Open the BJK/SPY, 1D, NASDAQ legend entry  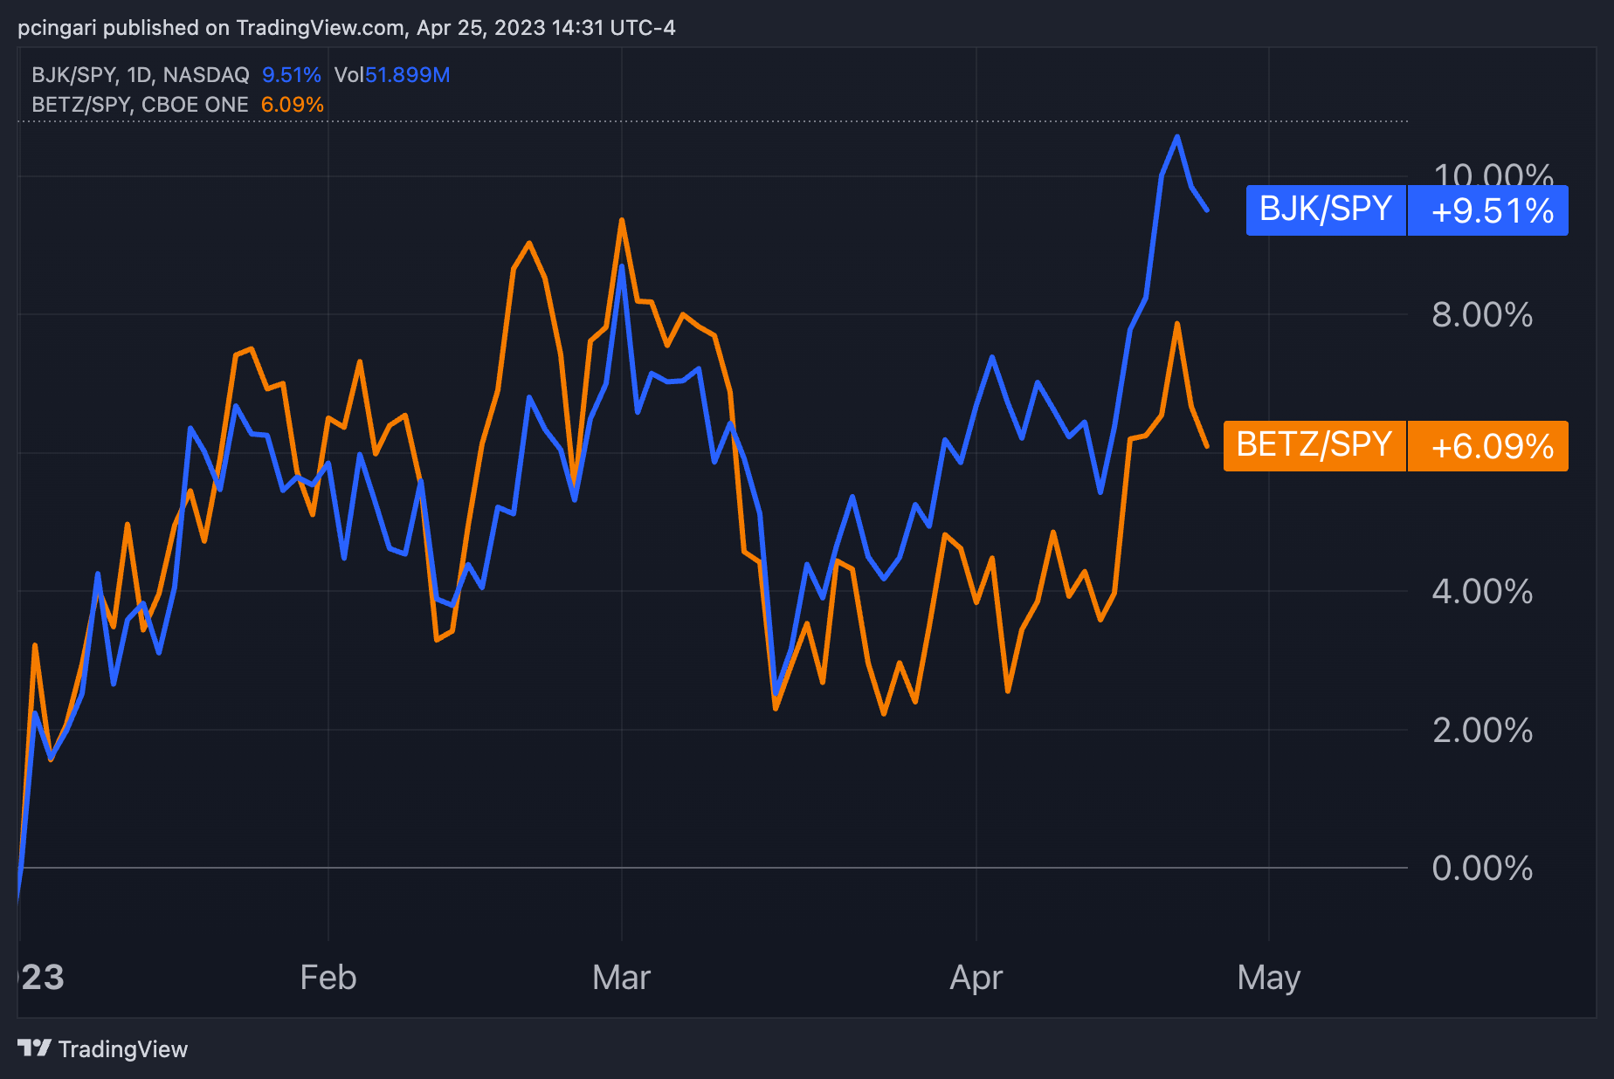140,75
